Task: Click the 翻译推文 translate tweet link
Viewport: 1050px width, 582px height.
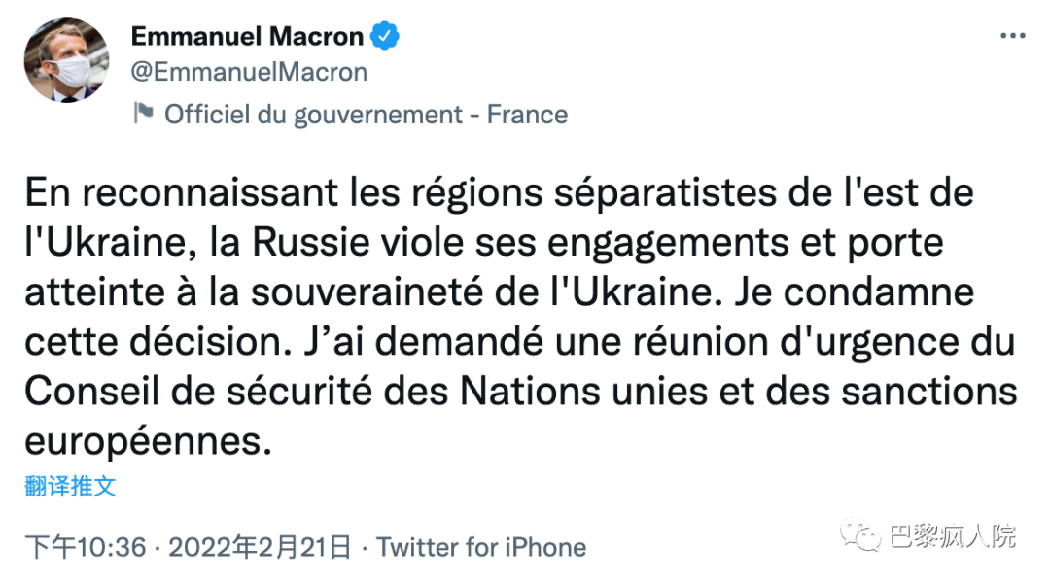Action: 70,486
